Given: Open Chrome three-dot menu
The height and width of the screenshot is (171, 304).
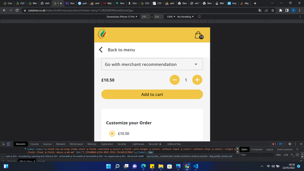Looking at the screenshot, I should pos(300,10).
